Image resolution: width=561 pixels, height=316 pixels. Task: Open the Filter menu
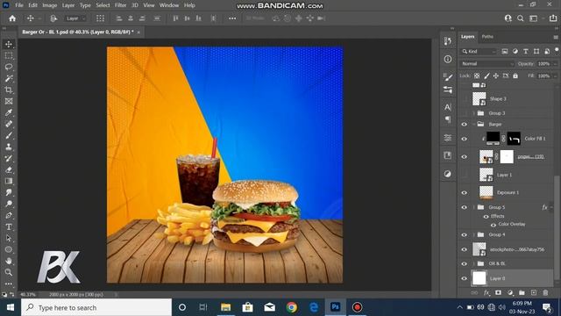point(121,5)
